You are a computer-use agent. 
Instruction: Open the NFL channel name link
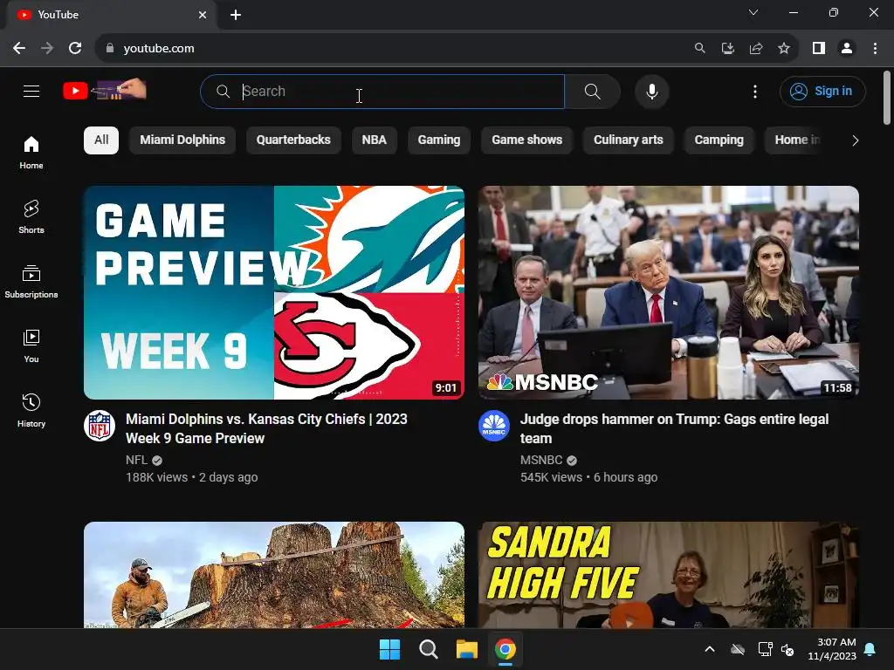(x=136, y=460)
